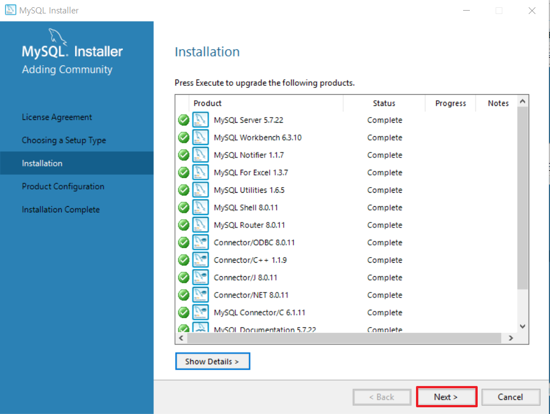Click the horizontal scrollbar left arrow
Viewport: 550px width, 414px height.
click(x=181, y=338)
